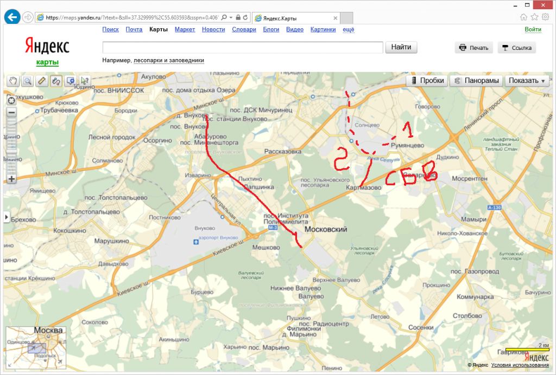The width and height of the screenshot is (556, 375).
Task: Expand the ещё more-services link
Action: [x=349, y=29]
